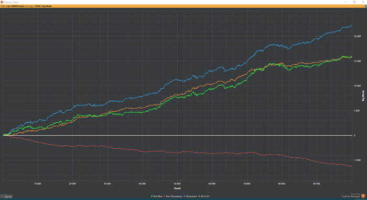This screenshot has width=367, height=200.
Task: Toggle the Showdown legend entry
Action: 190,196
